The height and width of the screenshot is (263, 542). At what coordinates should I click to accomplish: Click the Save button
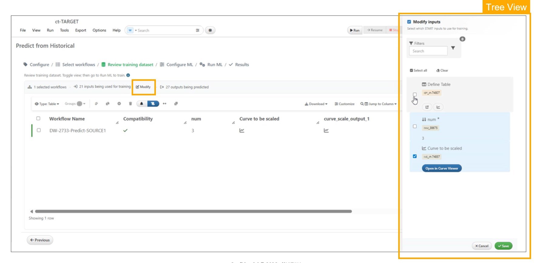(x=503, y=246)
